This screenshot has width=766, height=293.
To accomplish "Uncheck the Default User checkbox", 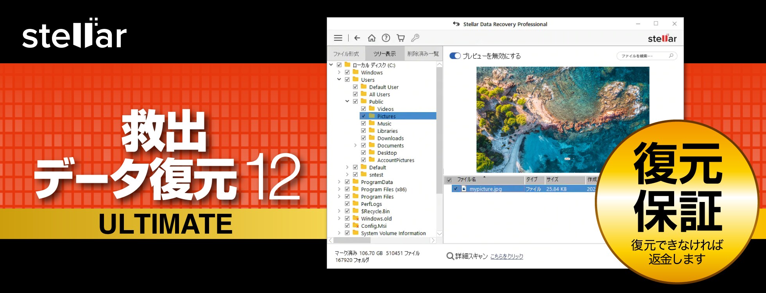I will 355,87.
